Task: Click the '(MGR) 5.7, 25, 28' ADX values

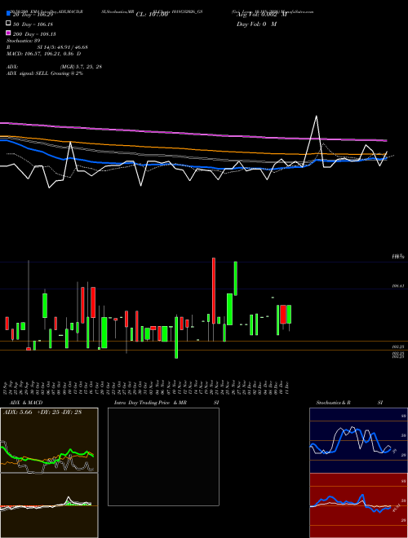Action: click(x=81, y=67)
